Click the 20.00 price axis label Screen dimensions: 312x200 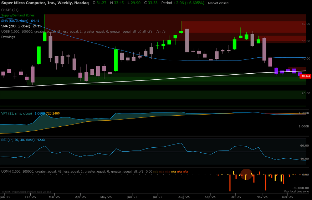(x=306, y=93)
